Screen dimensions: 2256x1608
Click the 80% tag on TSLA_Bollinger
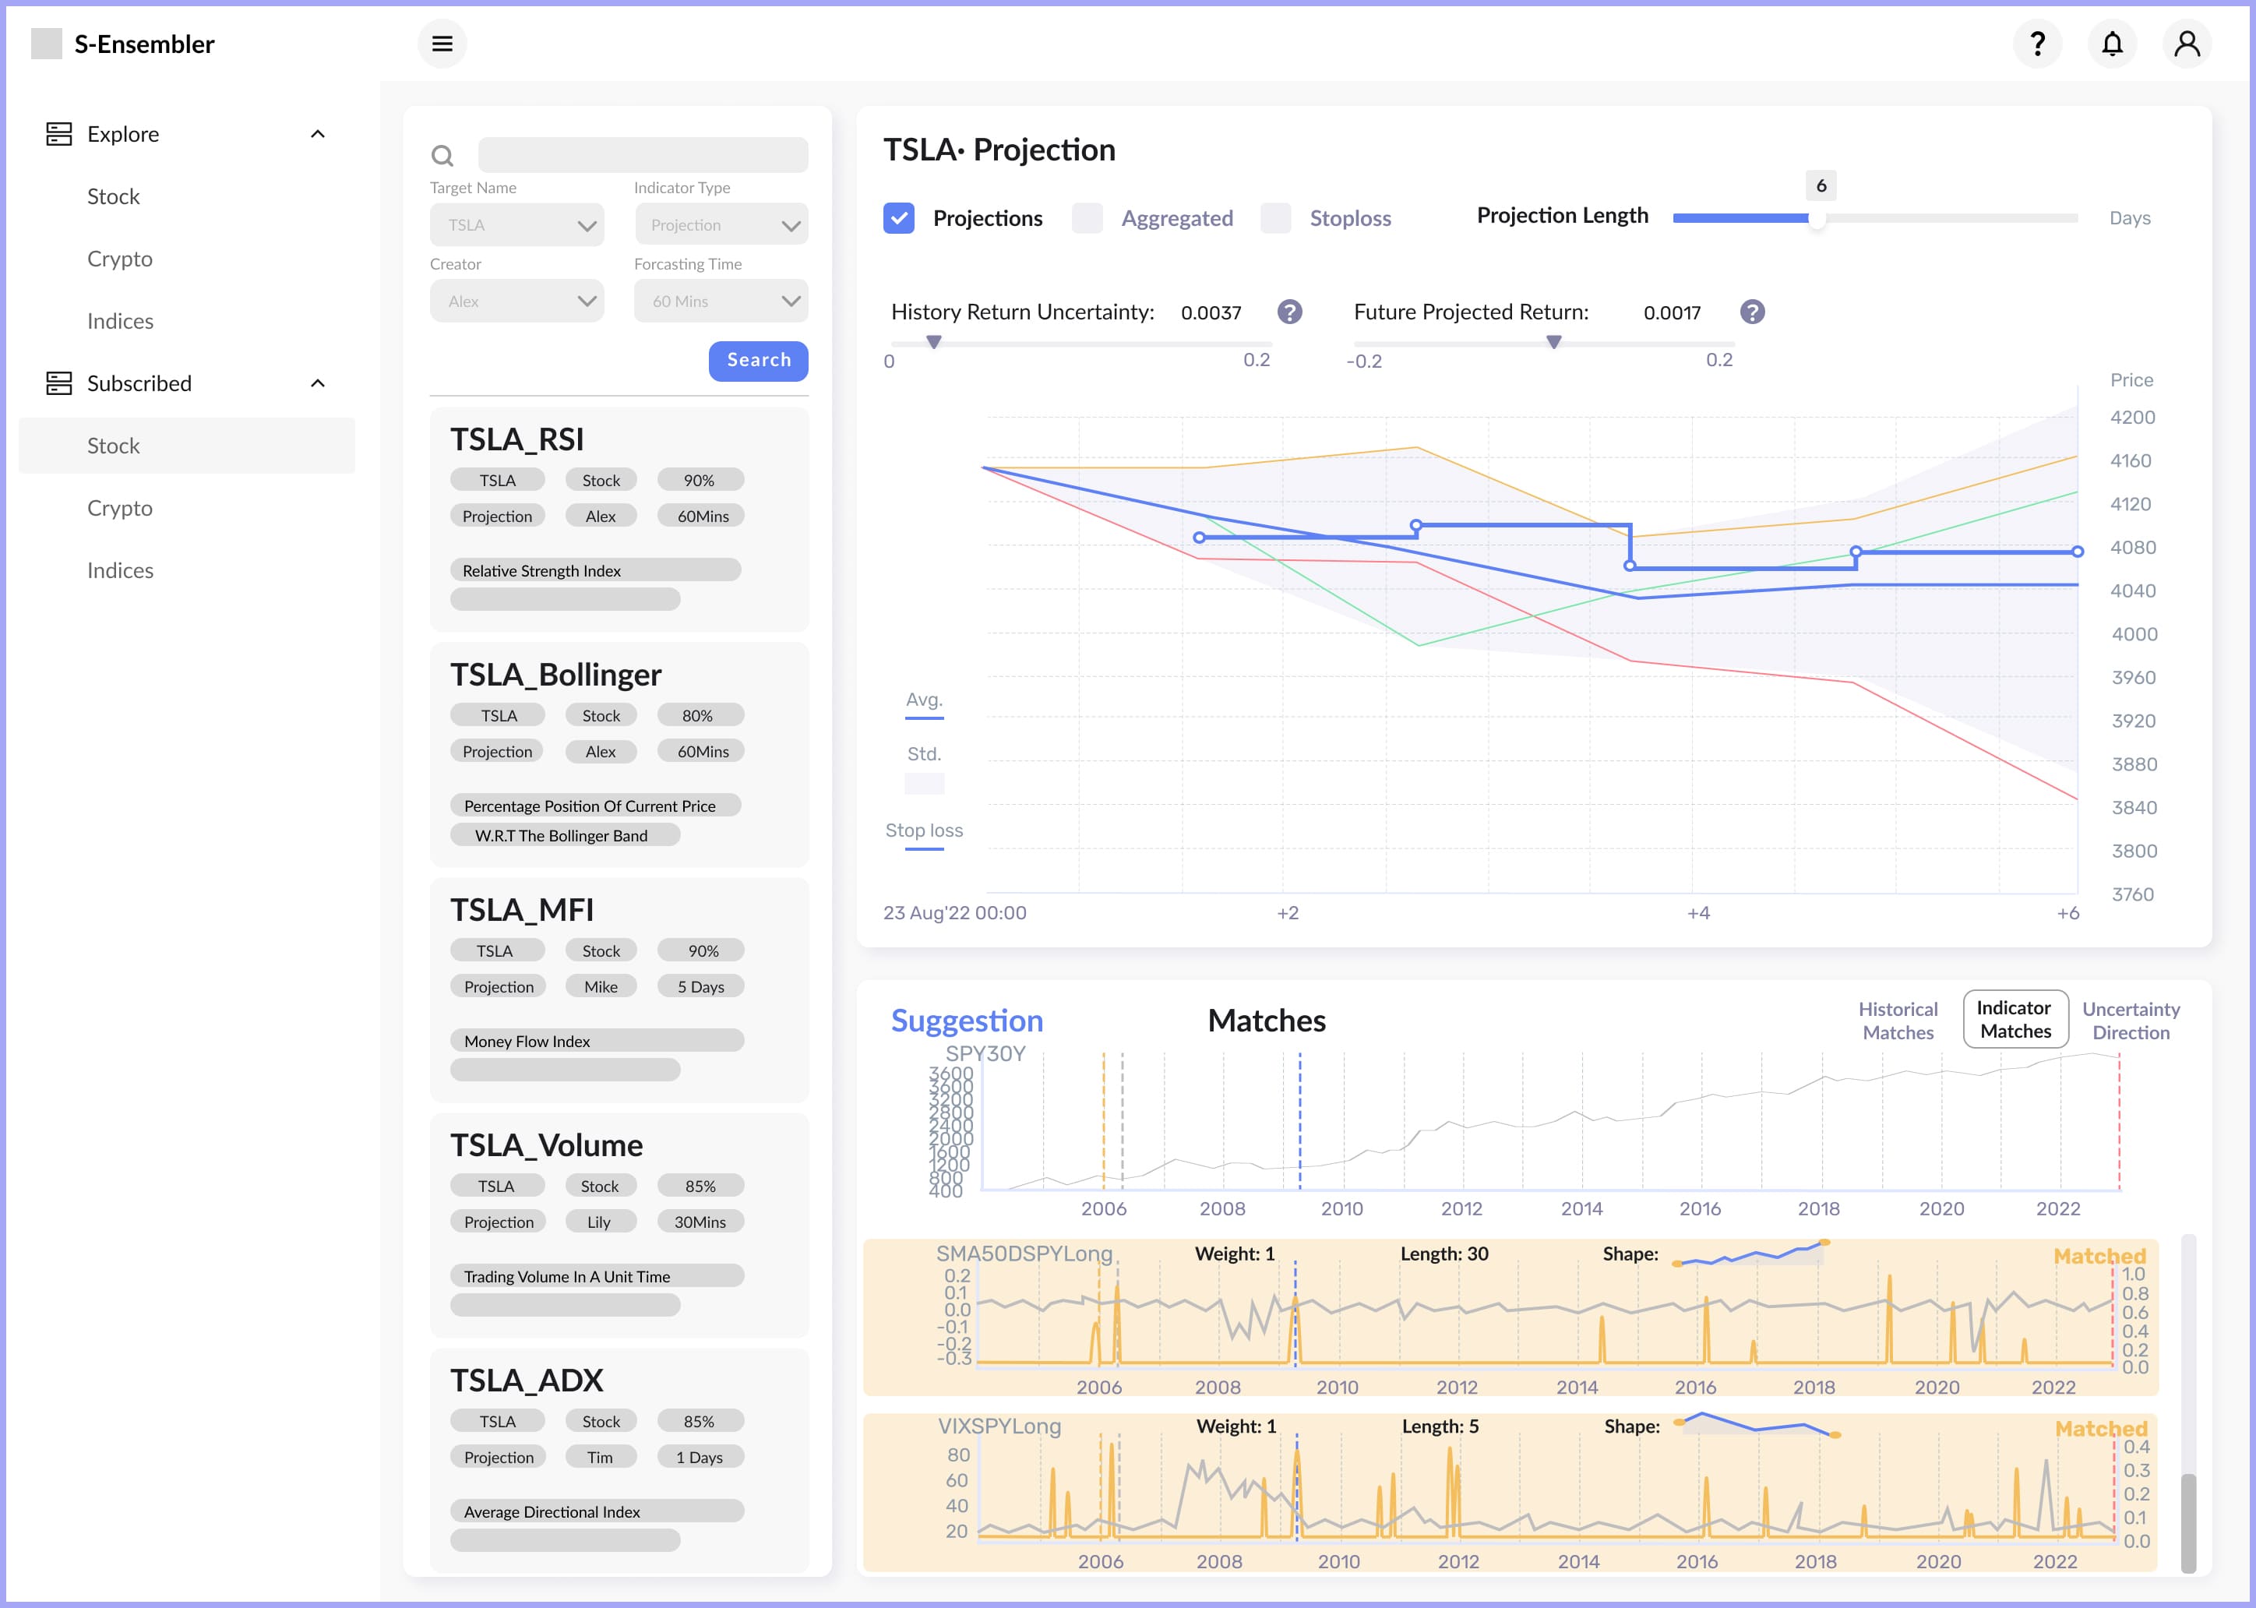[700, 715]
